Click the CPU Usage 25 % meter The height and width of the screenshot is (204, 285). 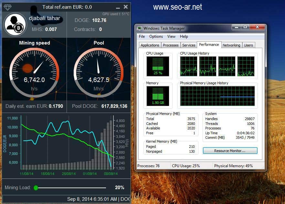click(158, 66)
